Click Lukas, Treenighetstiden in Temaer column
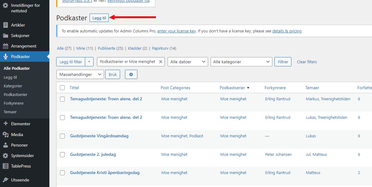 [327, 118]
